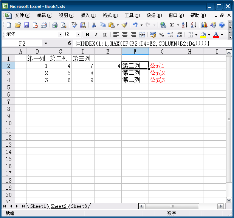Switch to the Sheet1 tab
234x218 pixels.
coord(38,206)
